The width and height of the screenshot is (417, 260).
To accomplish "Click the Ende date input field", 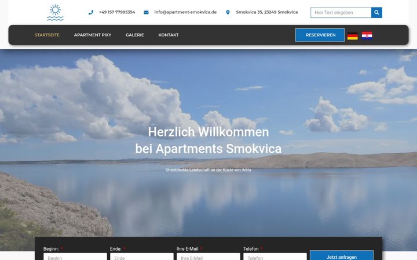I will [142, 257].
